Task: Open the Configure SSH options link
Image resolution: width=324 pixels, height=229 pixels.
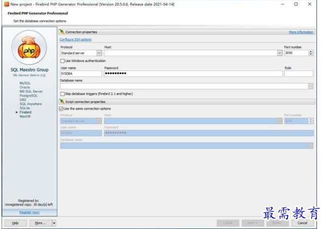Action: [76, 39]
